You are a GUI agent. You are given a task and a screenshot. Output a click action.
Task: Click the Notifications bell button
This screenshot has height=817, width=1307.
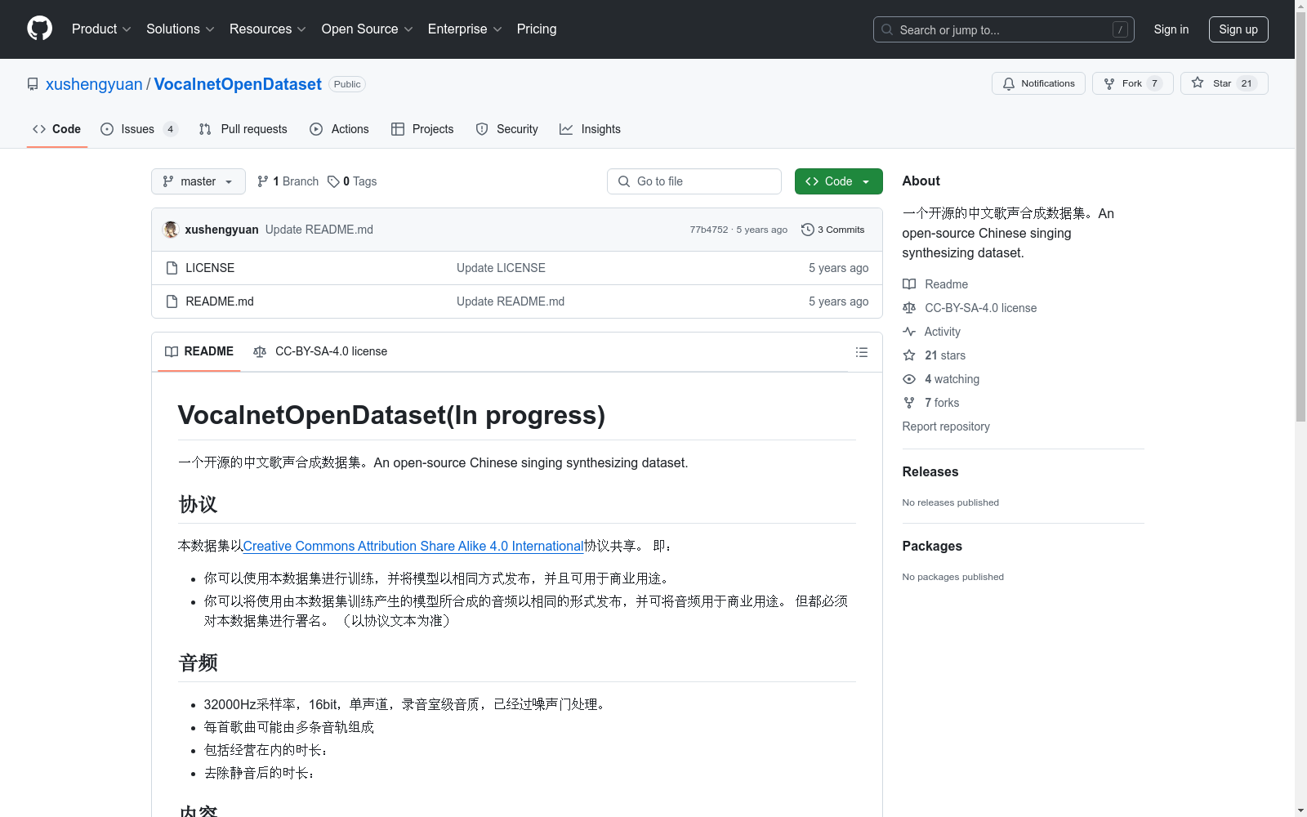pos(1038,83)
